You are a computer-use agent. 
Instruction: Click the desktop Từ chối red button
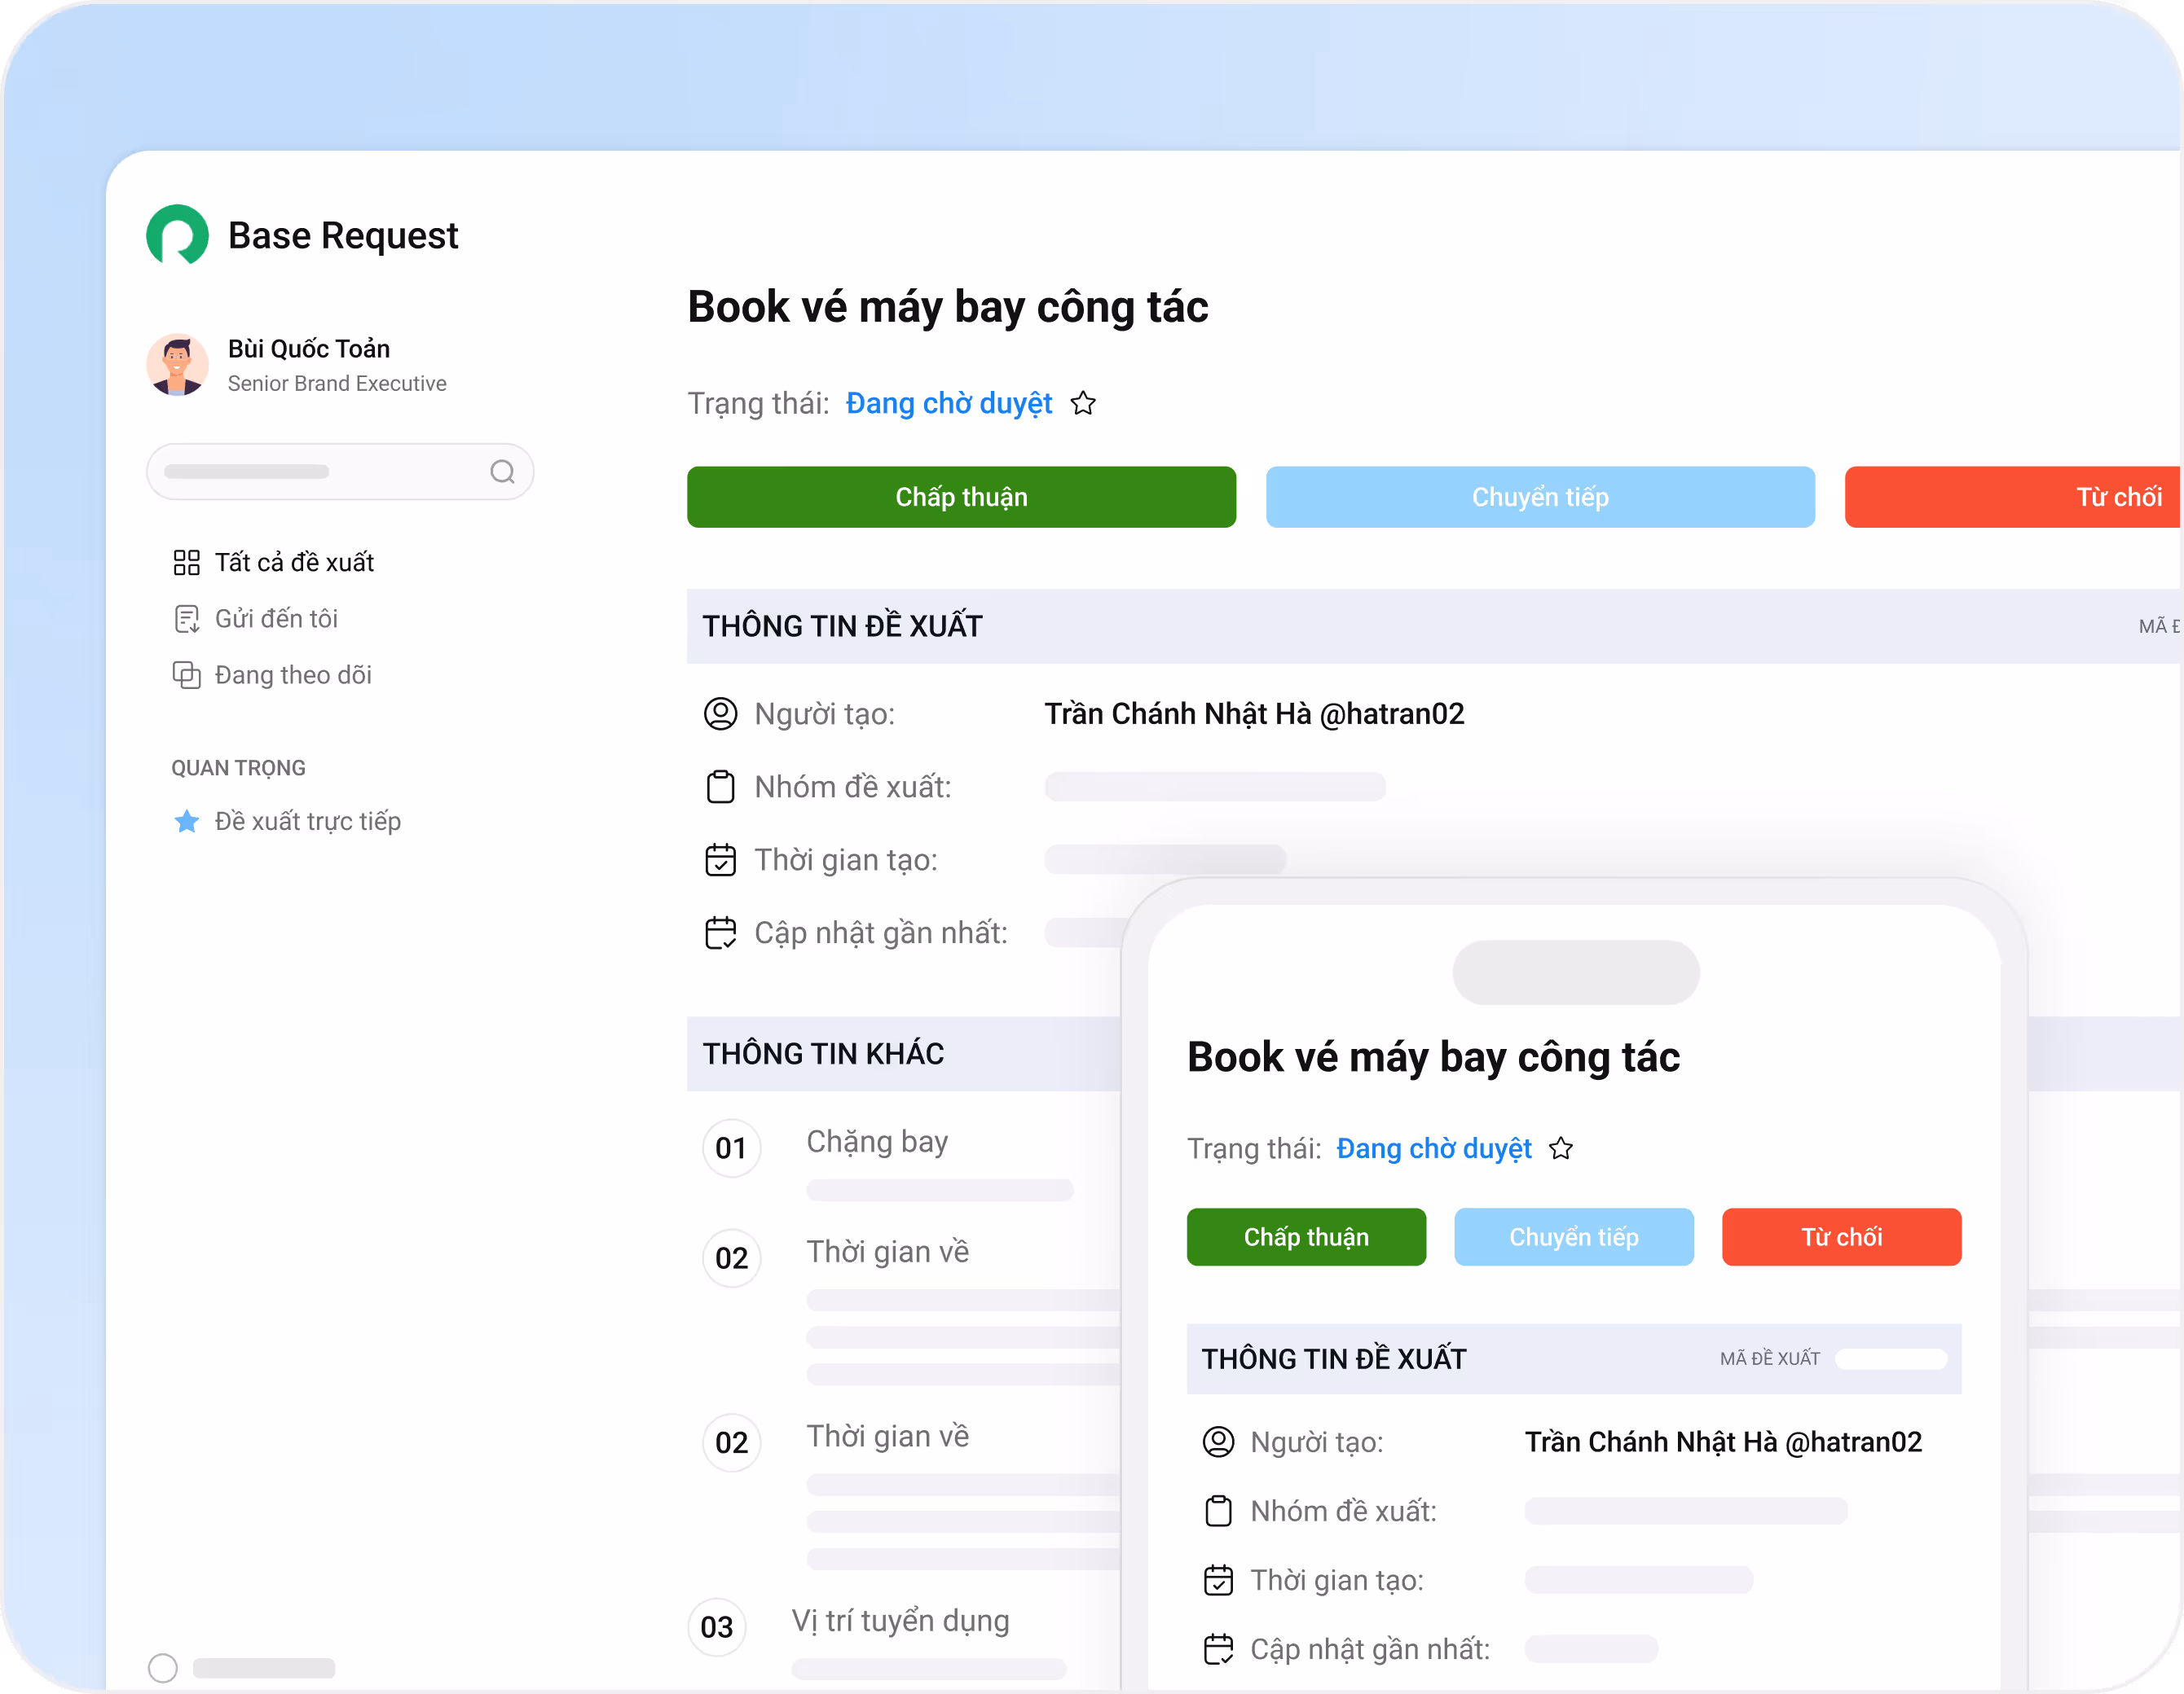click(x=2014, y=497)
